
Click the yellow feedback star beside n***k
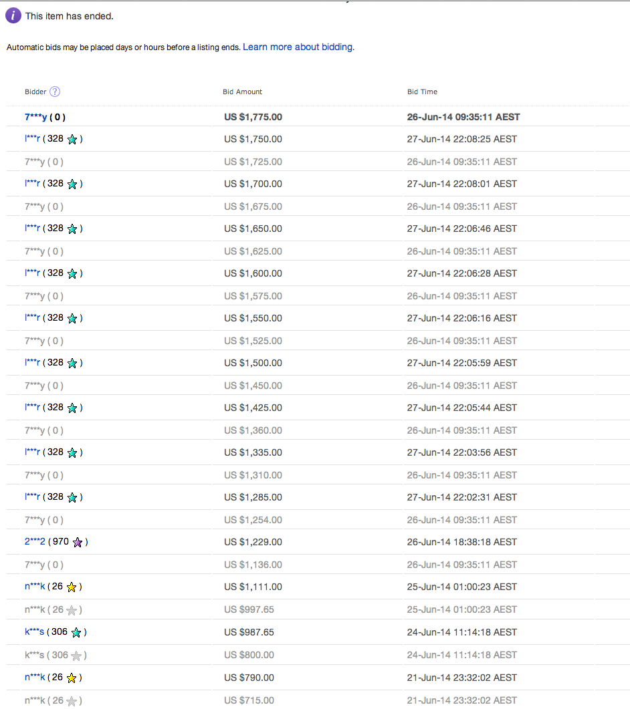point(73,587)
